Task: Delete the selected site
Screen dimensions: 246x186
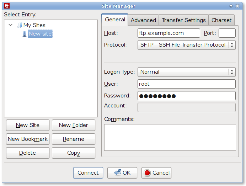Action: (28, 153)
